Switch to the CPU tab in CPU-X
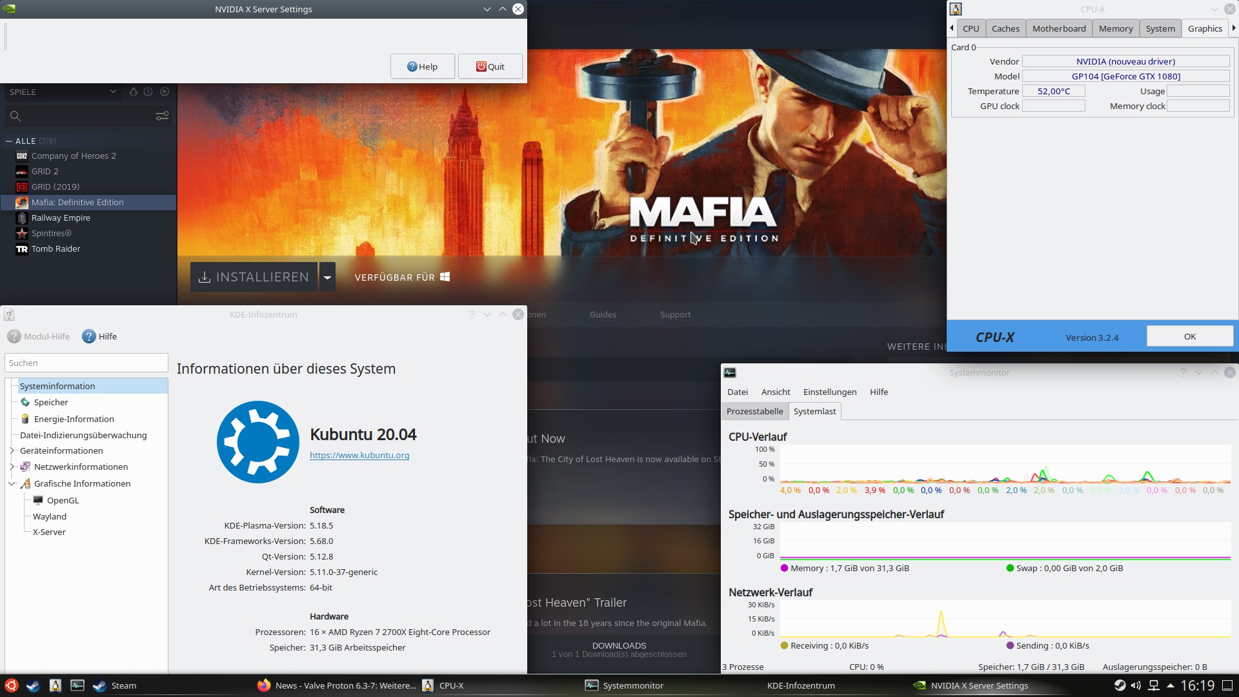The image size is (1239, 697). [x=971, y=28]
